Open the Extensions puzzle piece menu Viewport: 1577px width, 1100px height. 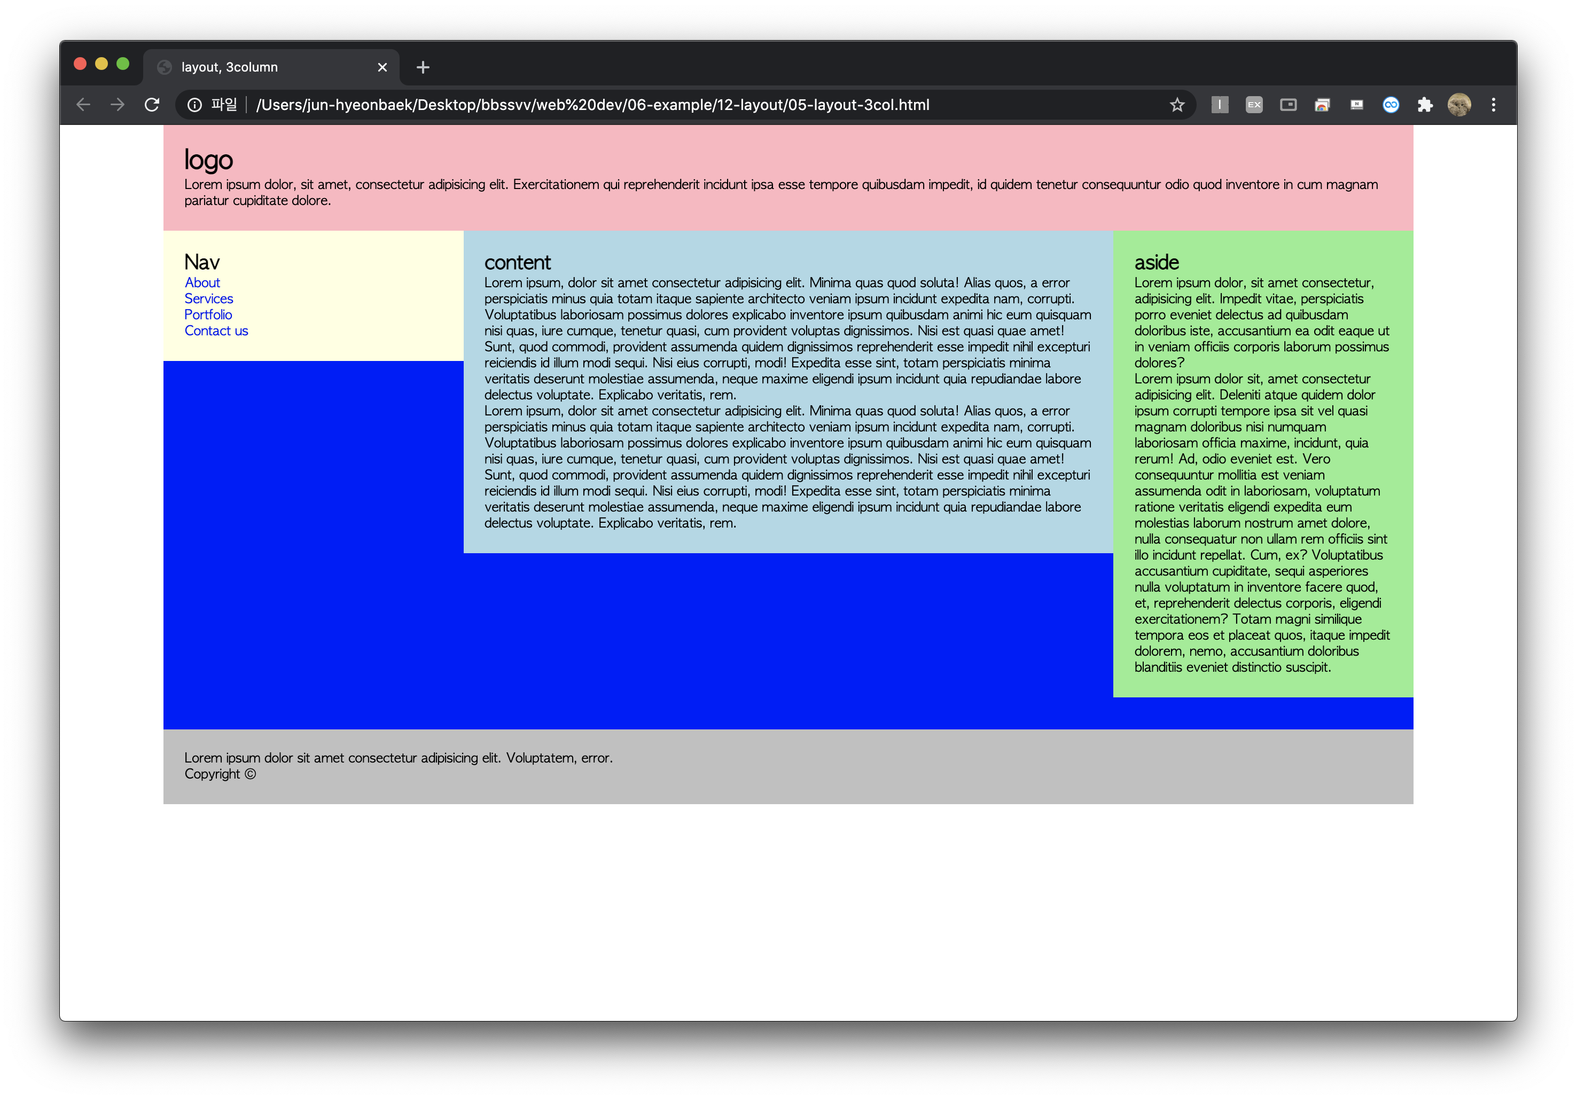pos(1425,105)
